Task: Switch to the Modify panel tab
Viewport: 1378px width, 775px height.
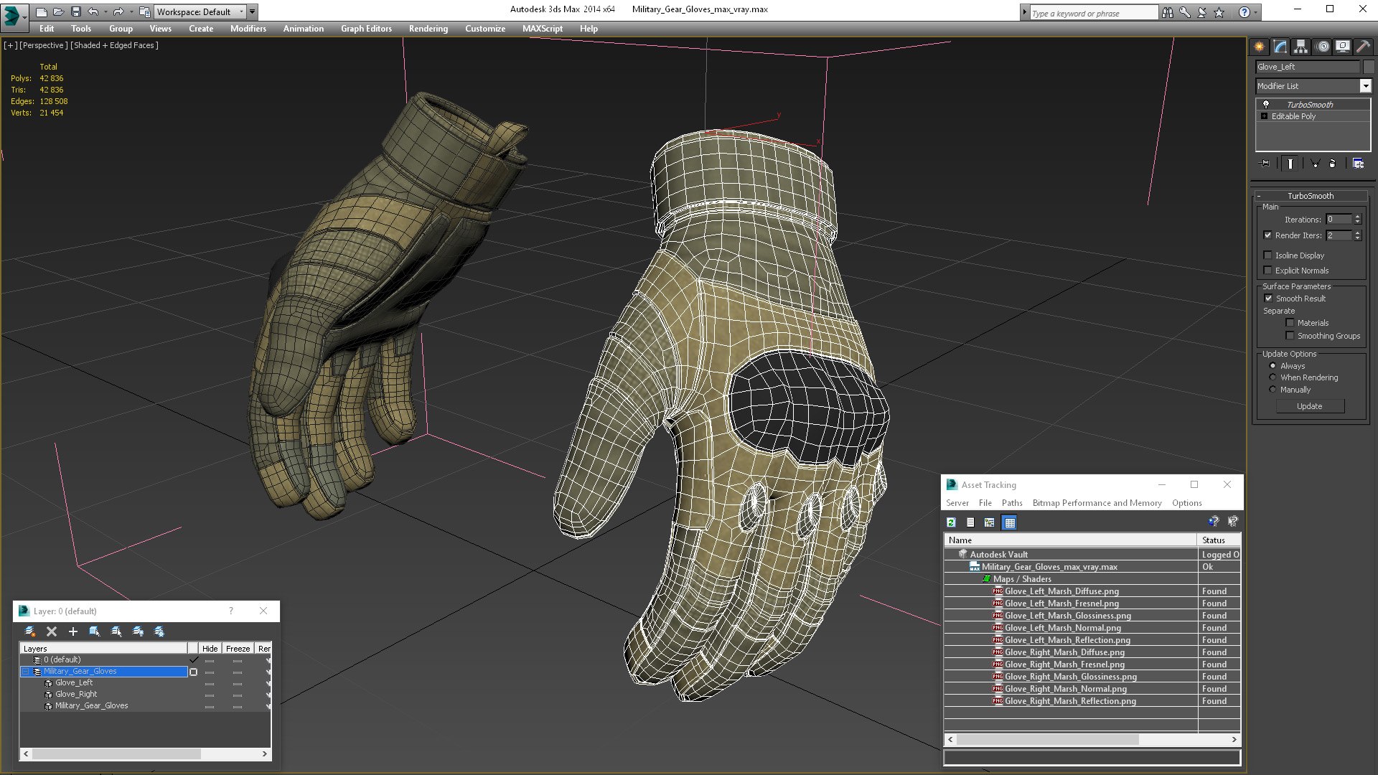Action: [1280, 47]
